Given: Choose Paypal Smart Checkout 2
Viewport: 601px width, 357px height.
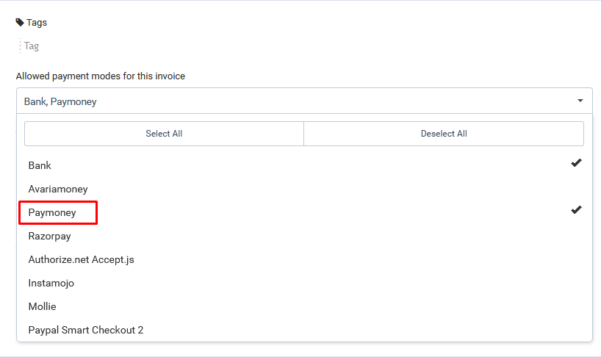Looking at the screenshot, I should (x=85, y=331).
